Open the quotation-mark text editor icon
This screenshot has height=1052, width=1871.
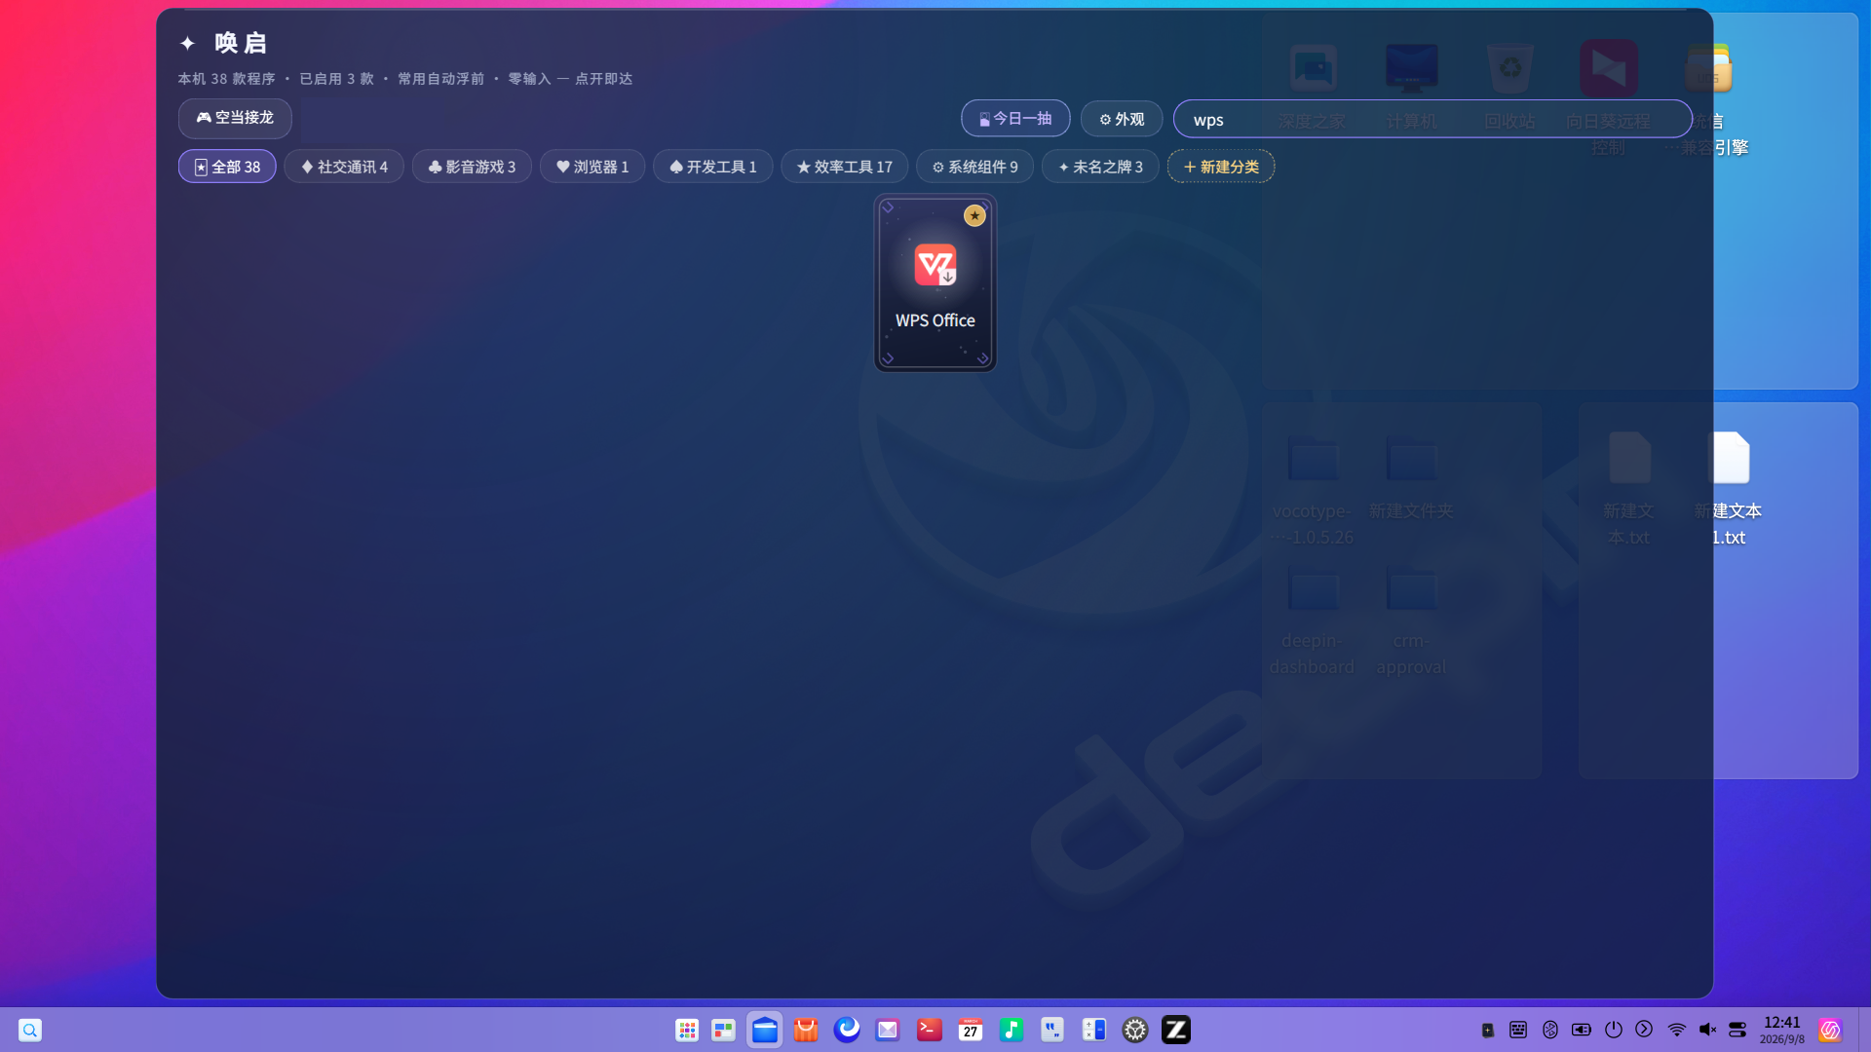pos(1052,1030)
